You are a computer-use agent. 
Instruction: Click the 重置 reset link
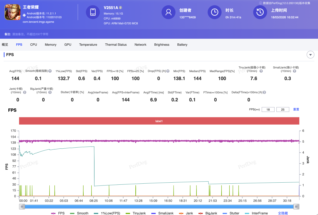296,109
